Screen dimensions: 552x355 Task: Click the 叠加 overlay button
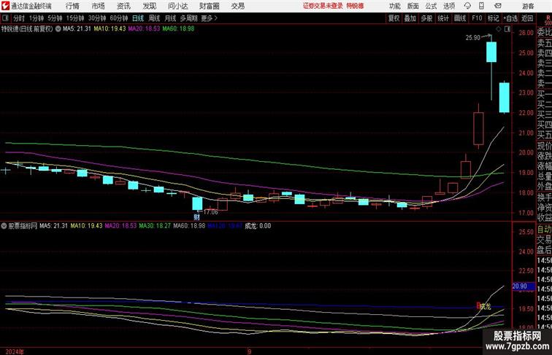coord(410,18)
